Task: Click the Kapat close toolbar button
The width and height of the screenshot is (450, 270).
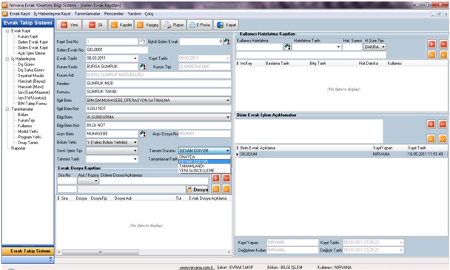Action: (x=226, y=25)
